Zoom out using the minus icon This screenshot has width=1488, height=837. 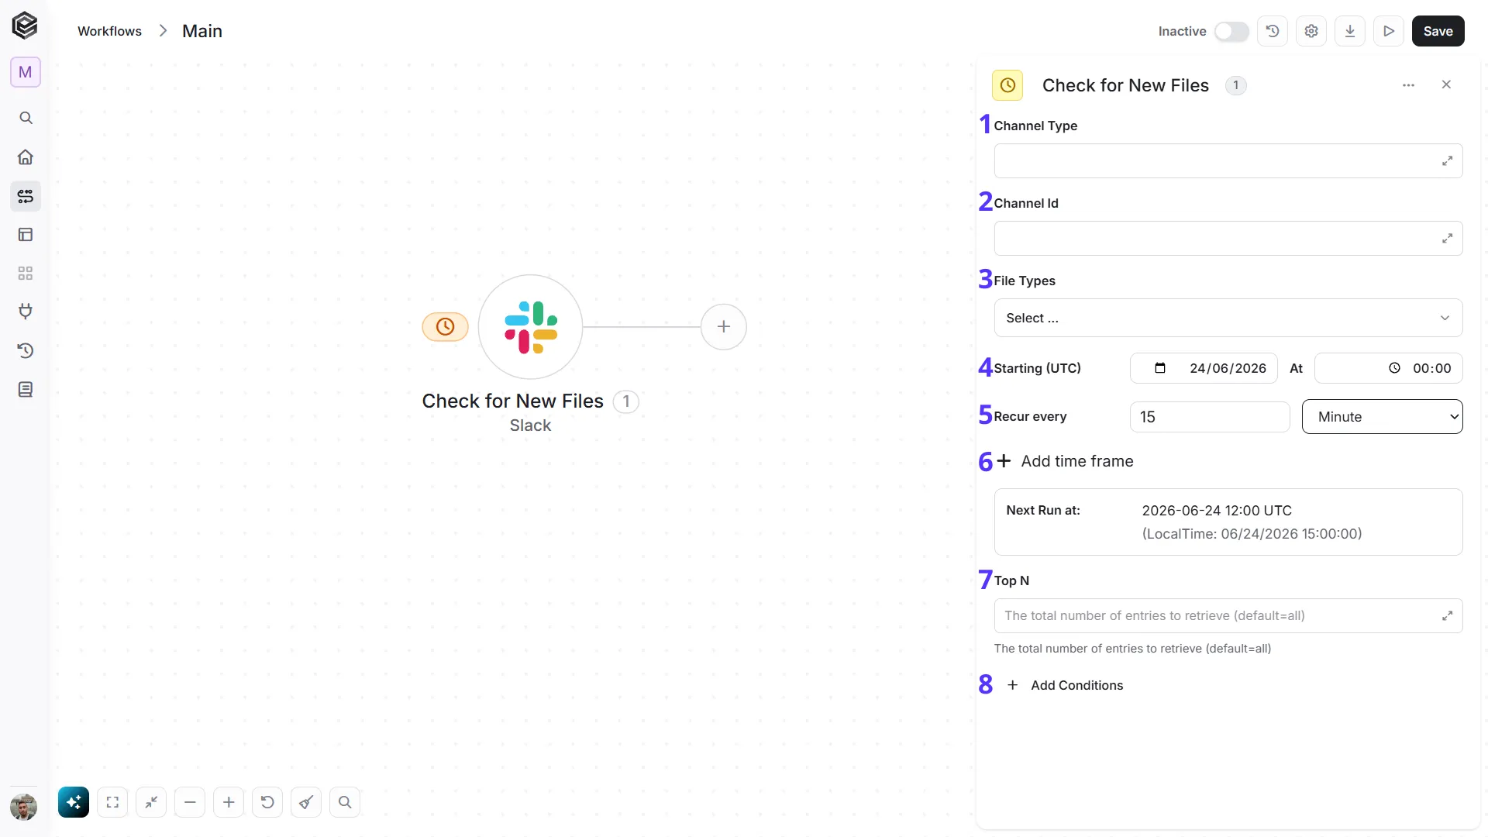coord(190,802)
